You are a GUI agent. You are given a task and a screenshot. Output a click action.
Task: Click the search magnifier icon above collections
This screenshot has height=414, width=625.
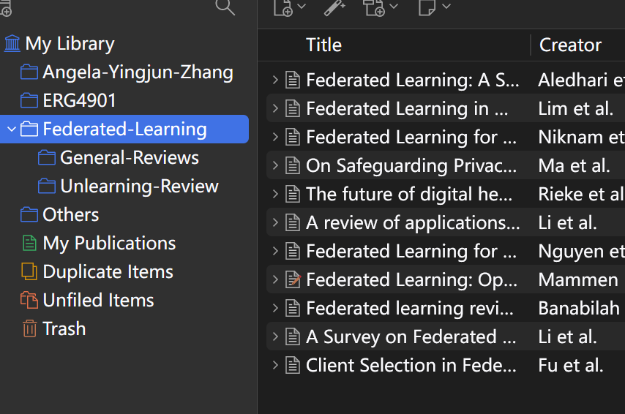pos(225,7)
